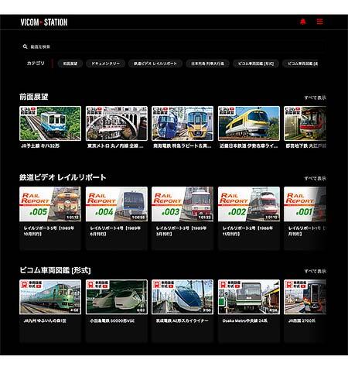Open the 京成電鉄 AE形スカイライナー thumbnail

[x=183, y=297]
